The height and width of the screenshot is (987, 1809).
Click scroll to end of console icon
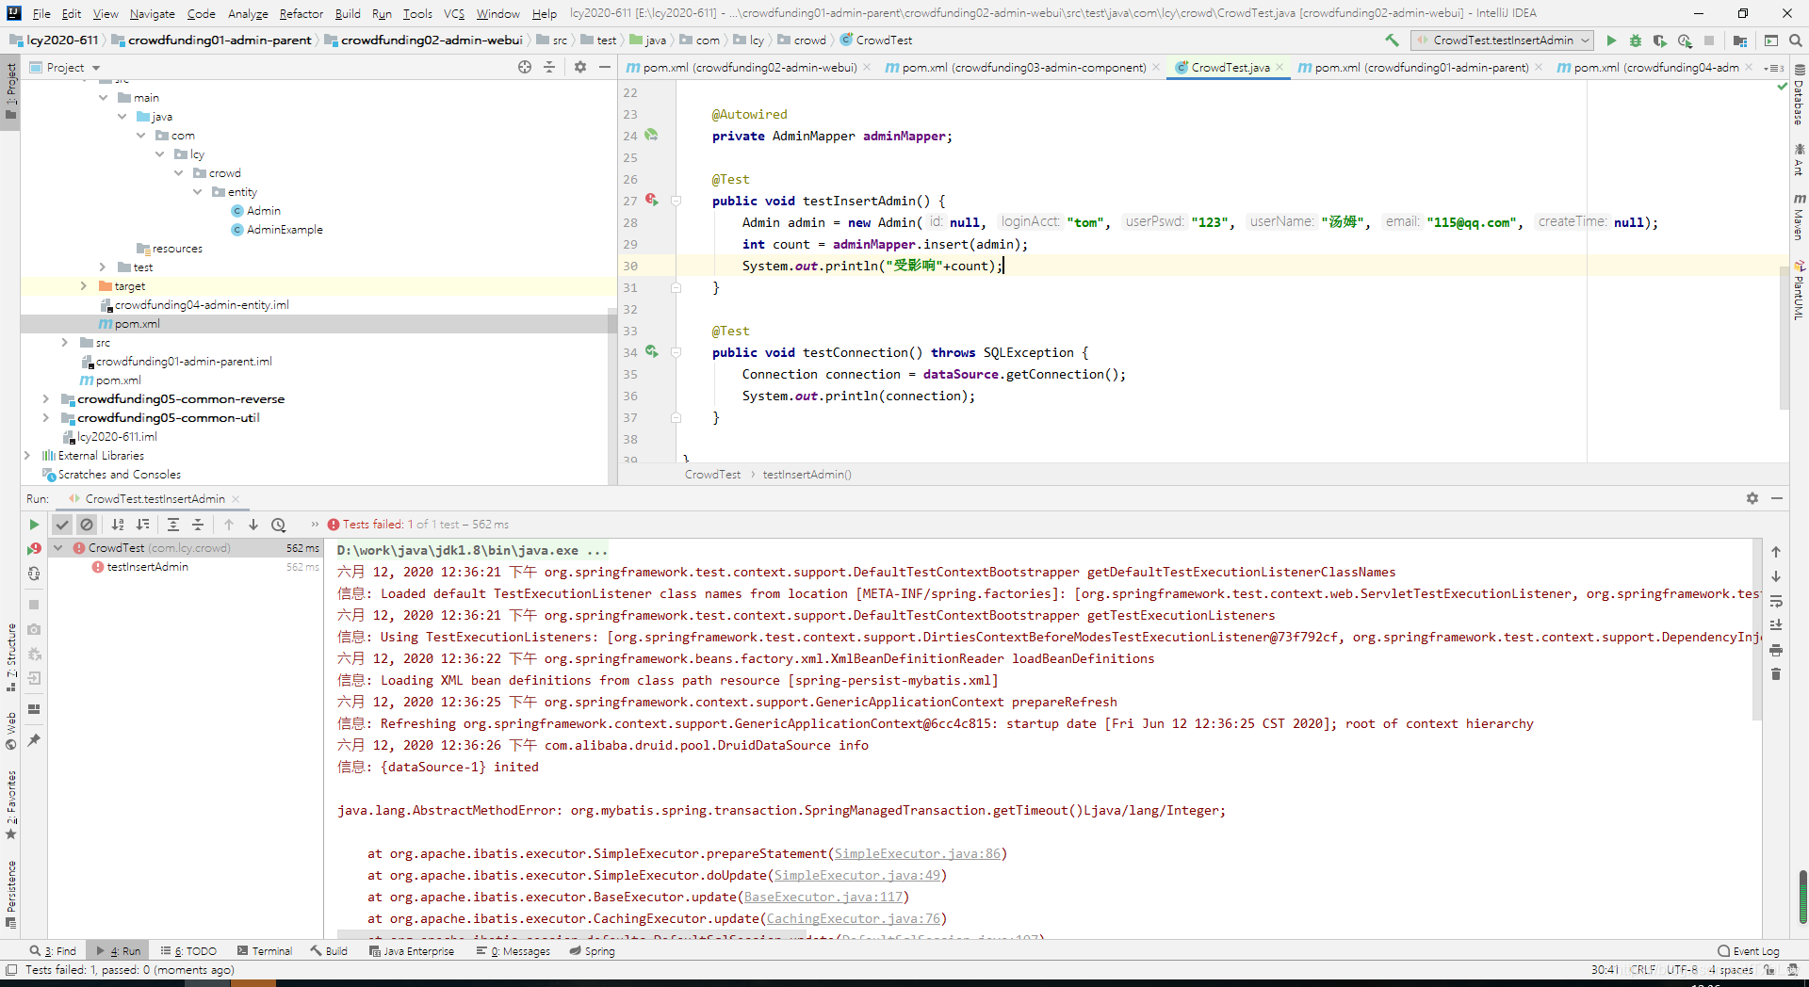[x=1776, y=625]
